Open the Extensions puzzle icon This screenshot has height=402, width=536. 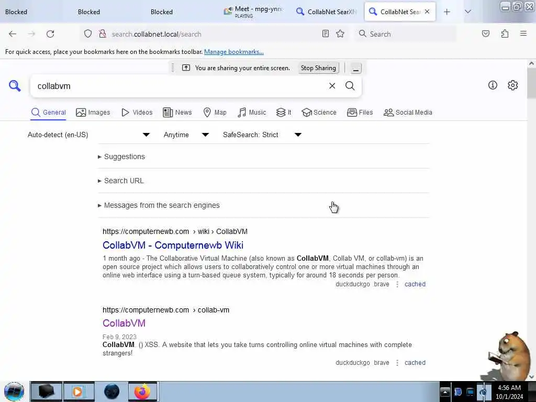click(505, 34)
